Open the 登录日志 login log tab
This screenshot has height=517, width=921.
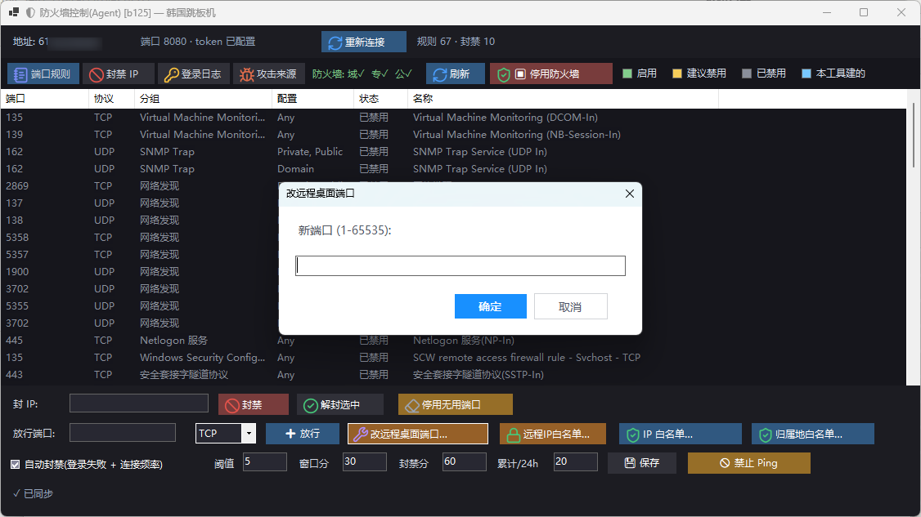tap(193, 74)
